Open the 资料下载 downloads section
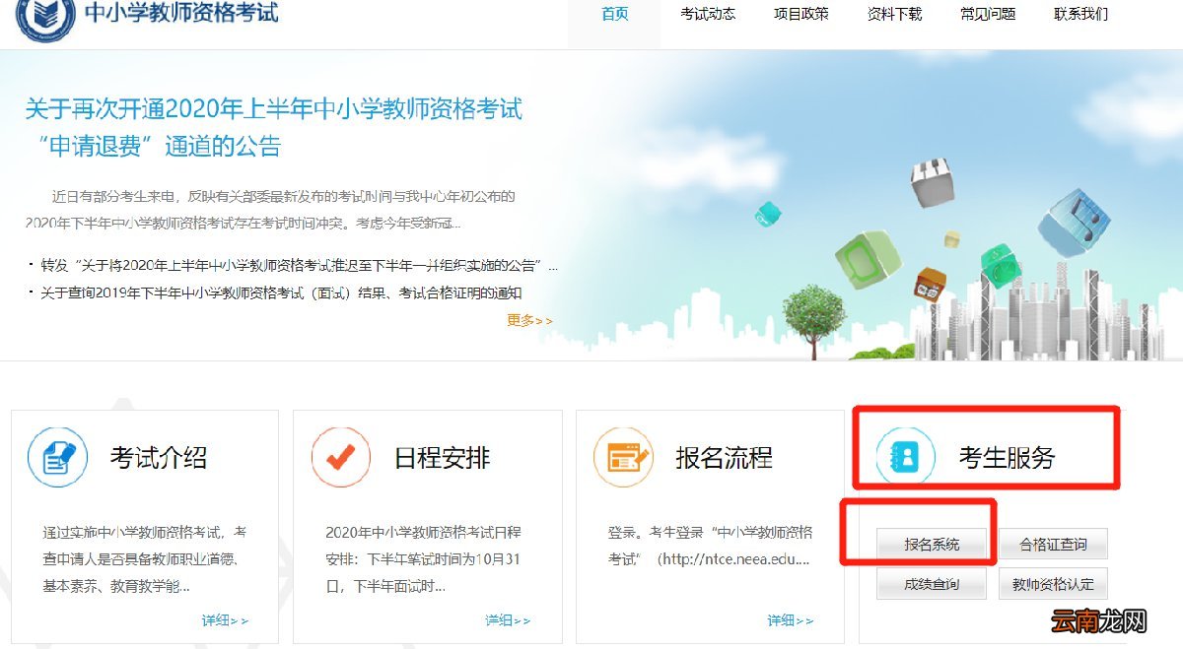The width and height of the screenshot is (1183, 649). (x=893, y=15)
